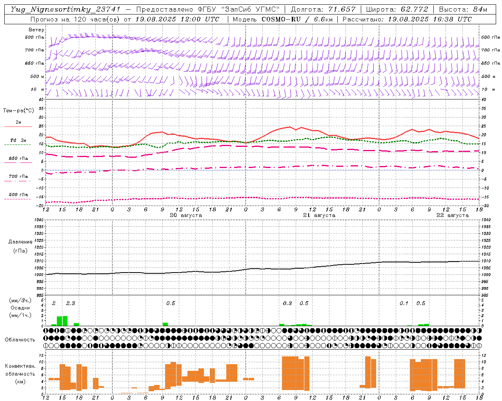This screenshot has height=401, width=502.
Task: Click the 2.3 three-hour precipitation value
Action: [71, 303]
